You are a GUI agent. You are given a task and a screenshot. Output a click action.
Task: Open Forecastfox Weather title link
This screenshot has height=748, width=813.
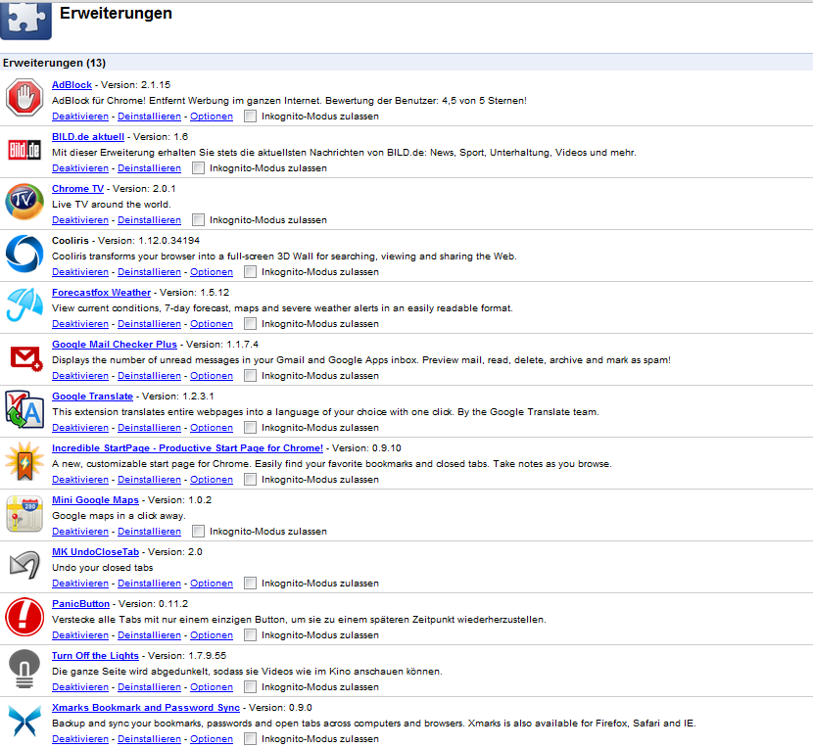[x=101, y=293]
